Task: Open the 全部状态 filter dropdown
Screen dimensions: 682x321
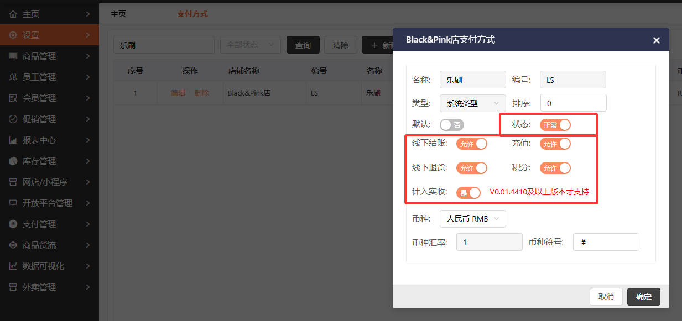Action: [251, 45]
